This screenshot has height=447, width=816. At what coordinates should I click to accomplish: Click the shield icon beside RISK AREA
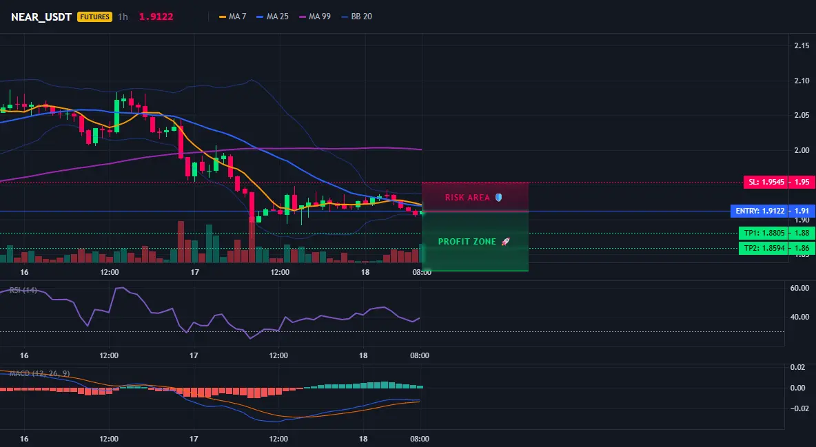tap(498, 197)
